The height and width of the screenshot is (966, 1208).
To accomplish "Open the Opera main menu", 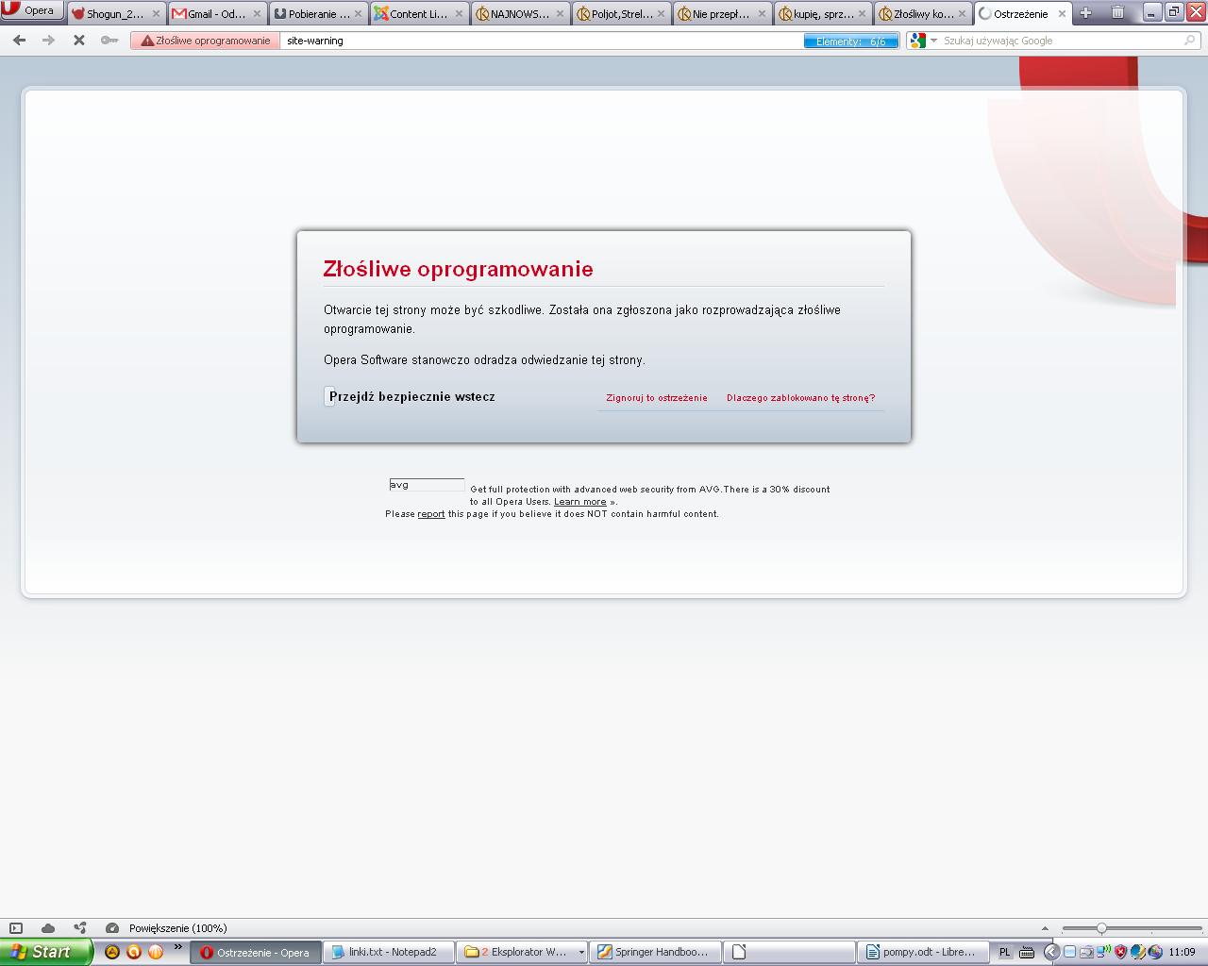I will tap(32, 11).
